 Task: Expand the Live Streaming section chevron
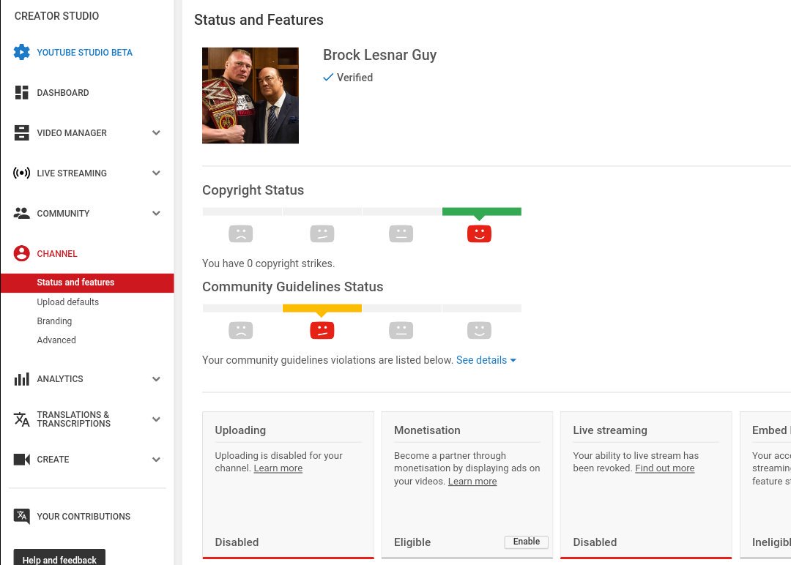(157, 173)
